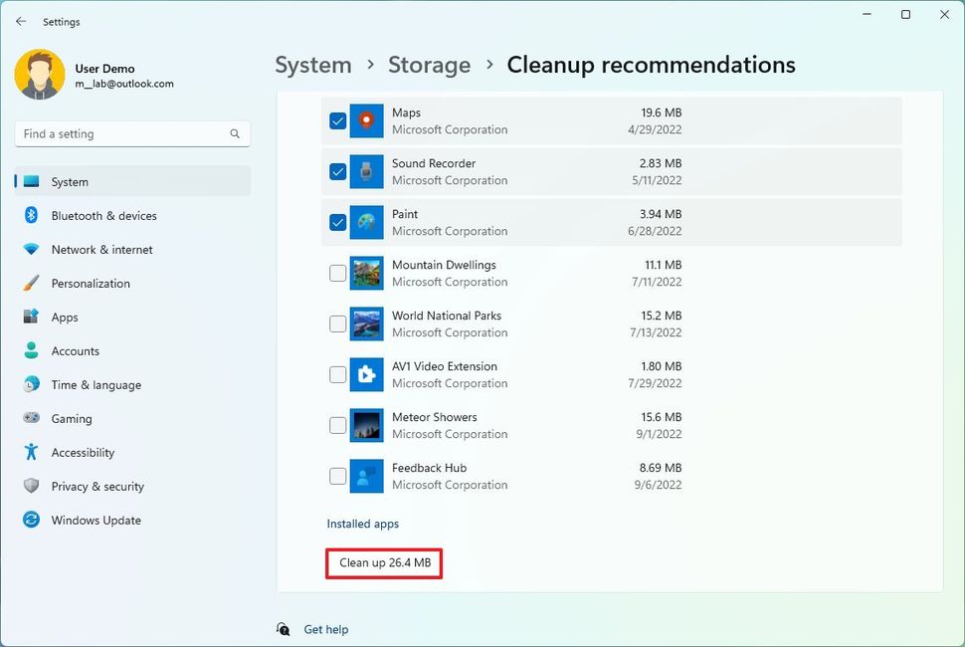965x647 pixels.
Task: Navigate to System via the breadcrumb
Action: point(312,65)
